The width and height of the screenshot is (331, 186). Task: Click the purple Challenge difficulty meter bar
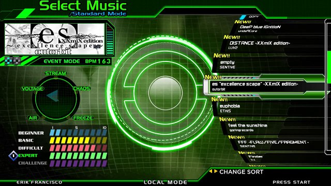(x=78, y=163)
